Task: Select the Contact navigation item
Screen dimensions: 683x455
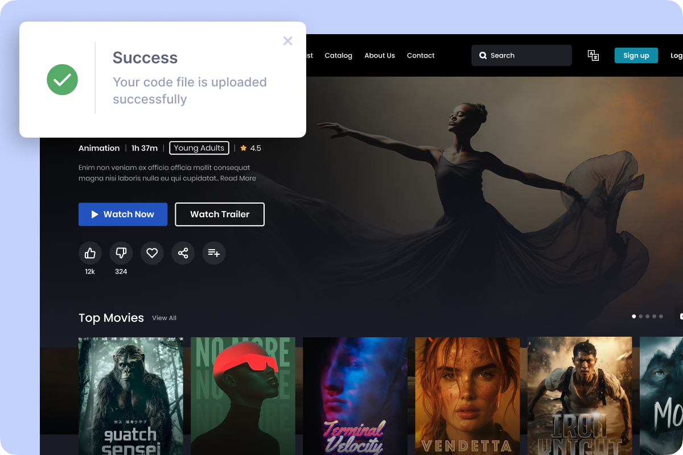Action: pyautogui.click(x=421, y=55)
